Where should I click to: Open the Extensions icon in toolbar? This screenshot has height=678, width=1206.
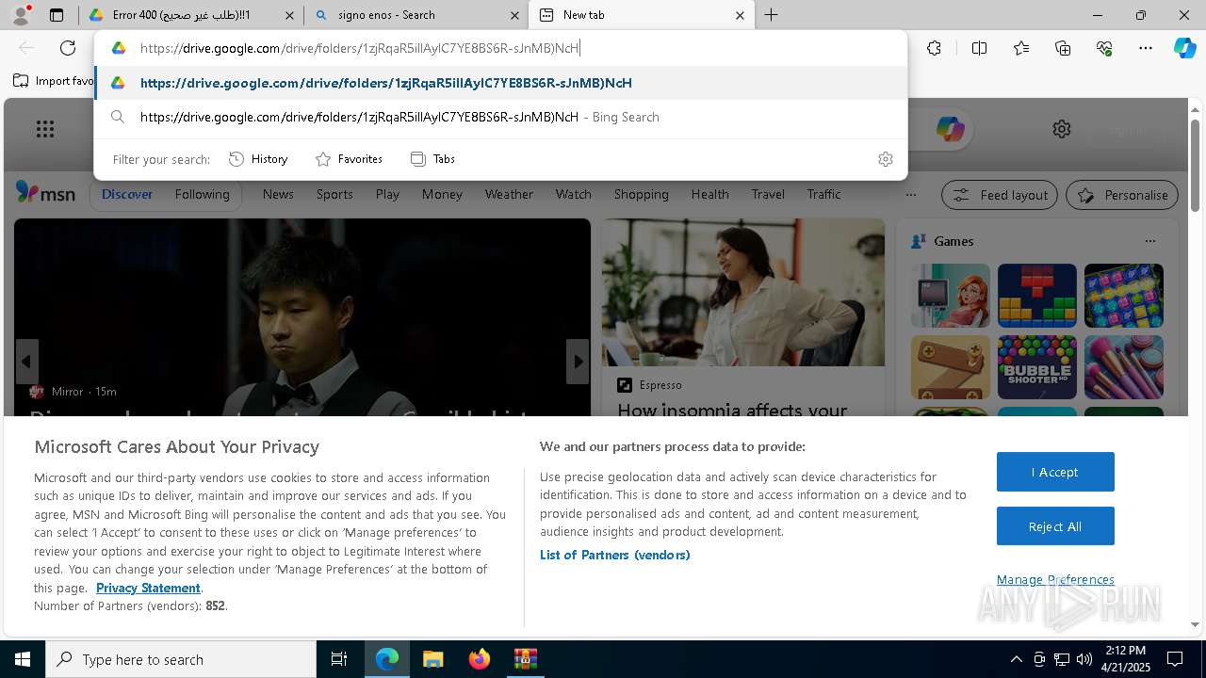click(934, 48)
